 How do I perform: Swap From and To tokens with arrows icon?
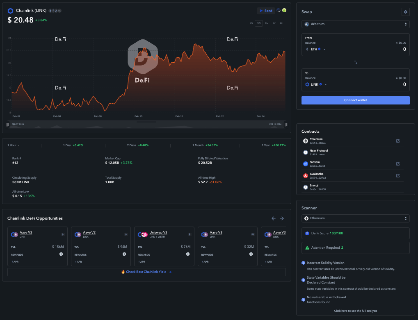356,62
